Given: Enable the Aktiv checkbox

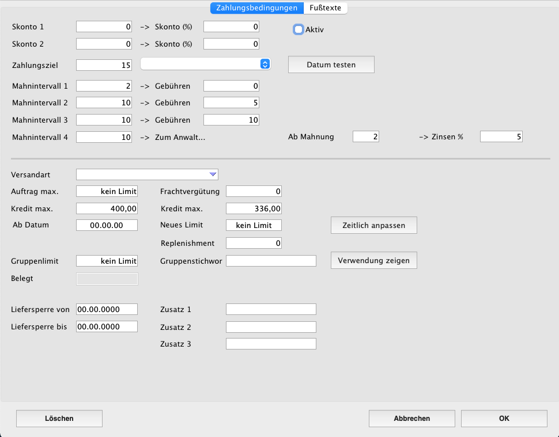Looking at the screenshot, I should 299,29.
